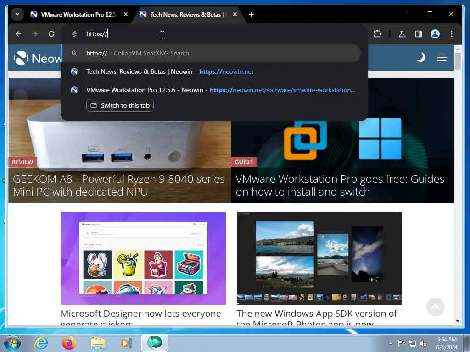Screen dimensions: 470x352
Task: Go forward to the next page
Action: (x=35, y=34)
